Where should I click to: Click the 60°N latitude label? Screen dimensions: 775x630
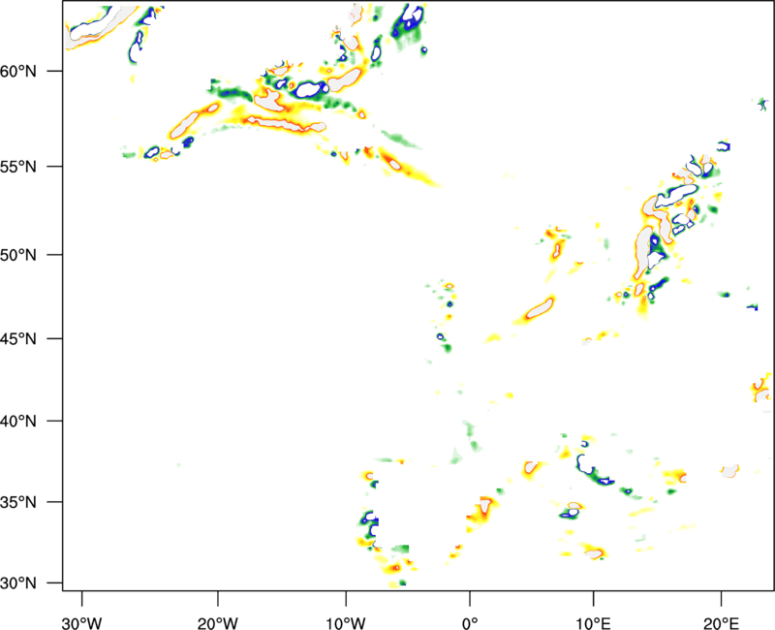(18, 72)
